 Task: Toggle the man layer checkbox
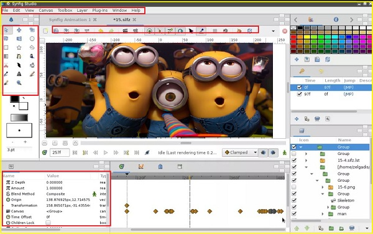click(x=294, y=213)
